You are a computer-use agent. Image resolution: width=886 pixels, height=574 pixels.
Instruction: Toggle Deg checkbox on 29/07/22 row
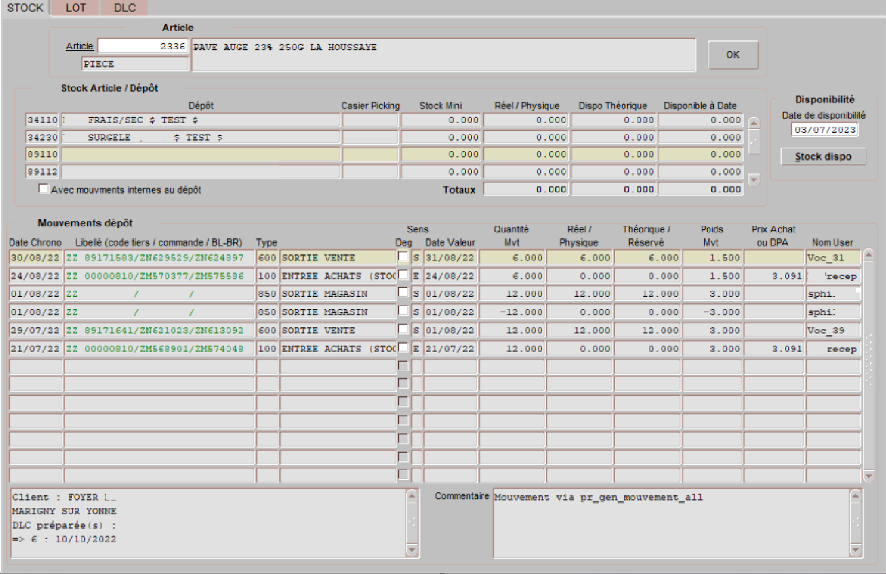pyautogui.click(x=403, y=329)
